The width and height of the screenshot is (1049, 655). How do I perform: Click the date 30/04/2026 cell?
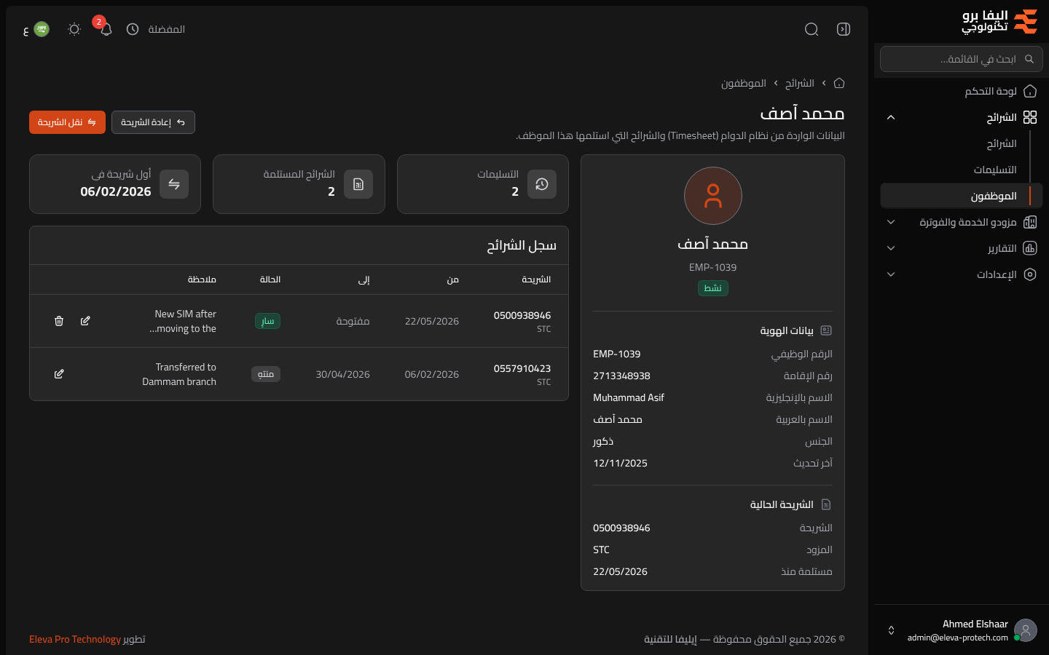343,374
